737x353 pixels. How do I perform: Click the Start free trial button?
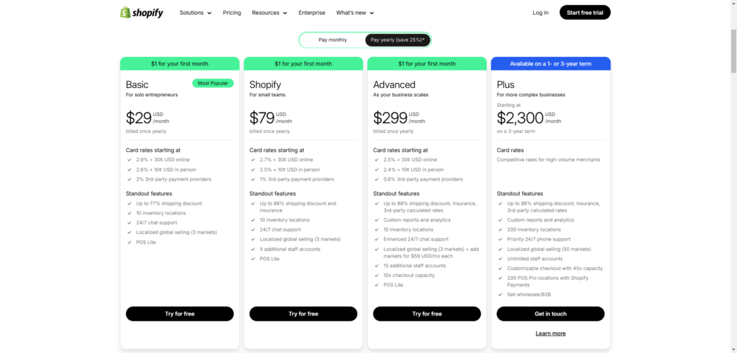pos(584,13)
